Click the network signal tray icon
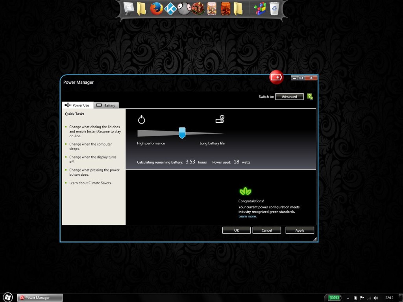The width and height of the screenshot is (403, 302). pos(369,298)
